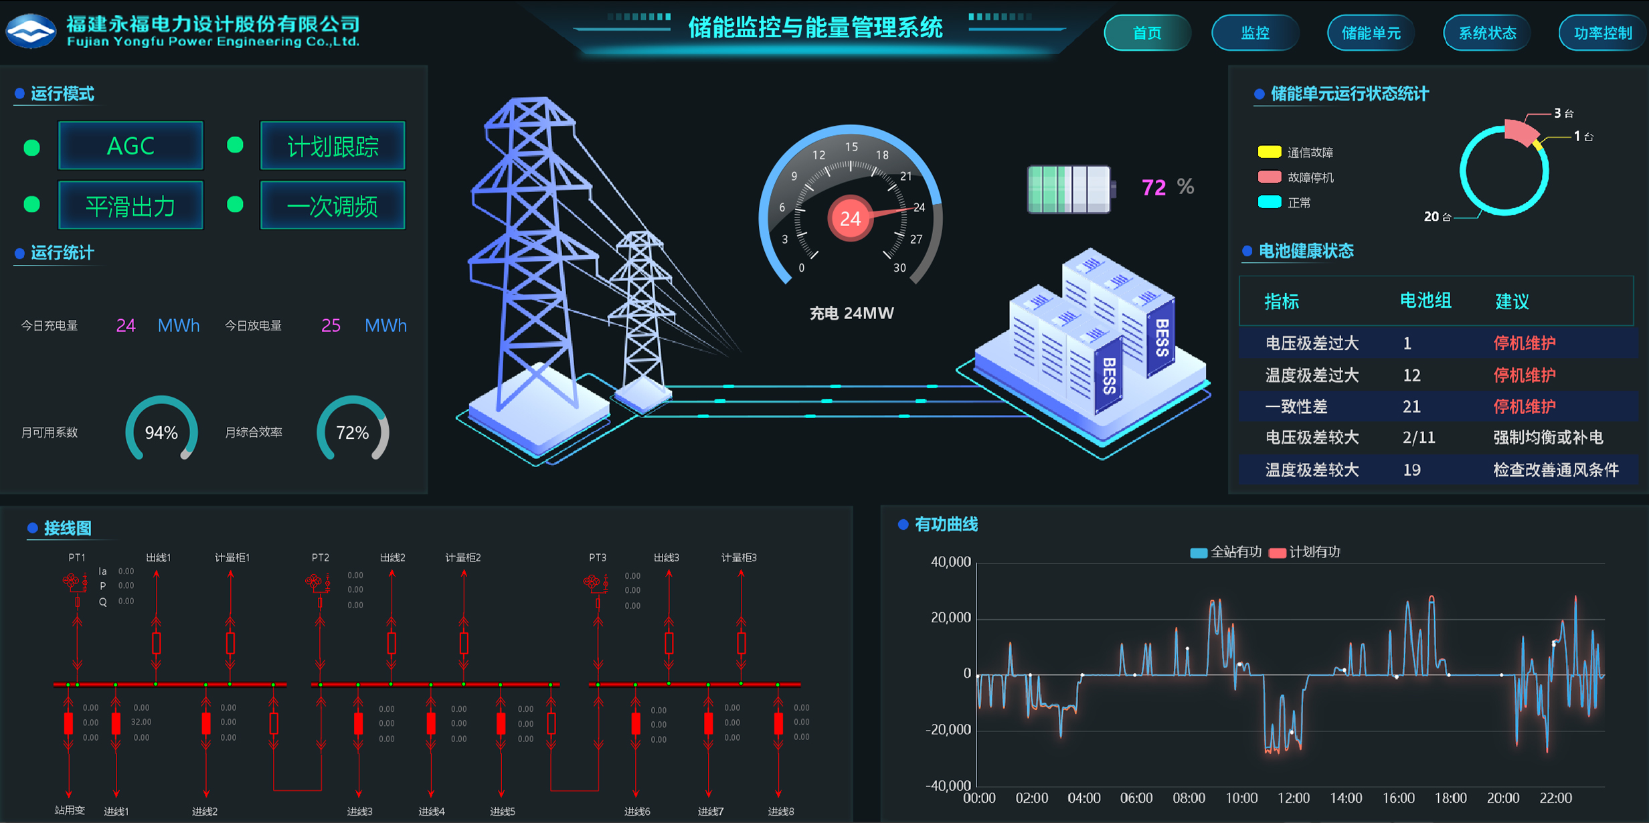Click the battery charge level icon
The height and width of the screenshot is (823, 1649).
[1070, 189]
